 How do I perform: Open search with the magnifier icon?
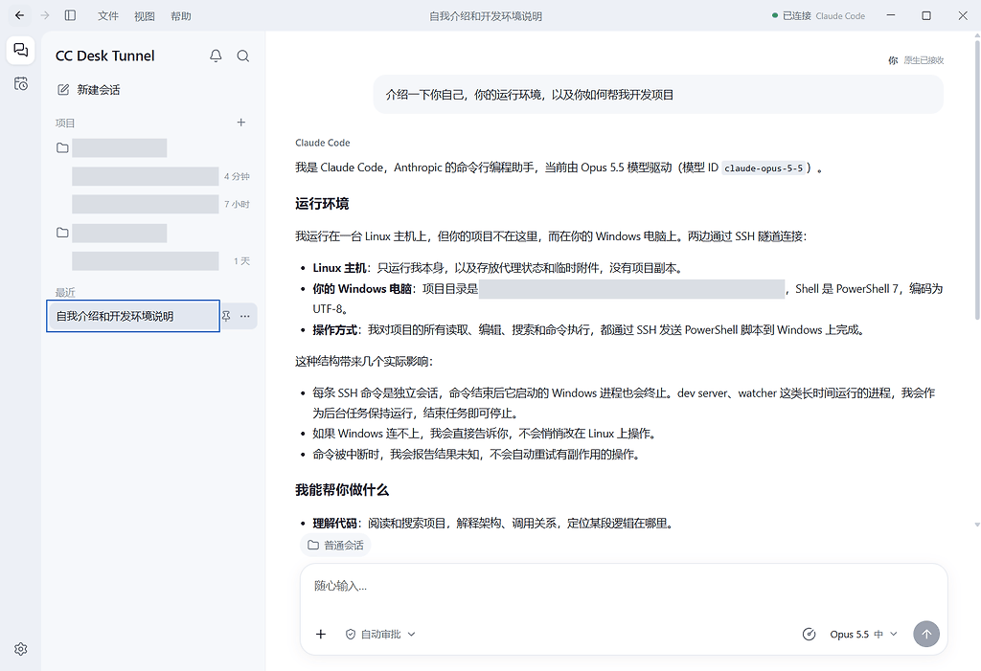[x=243, y=56]
